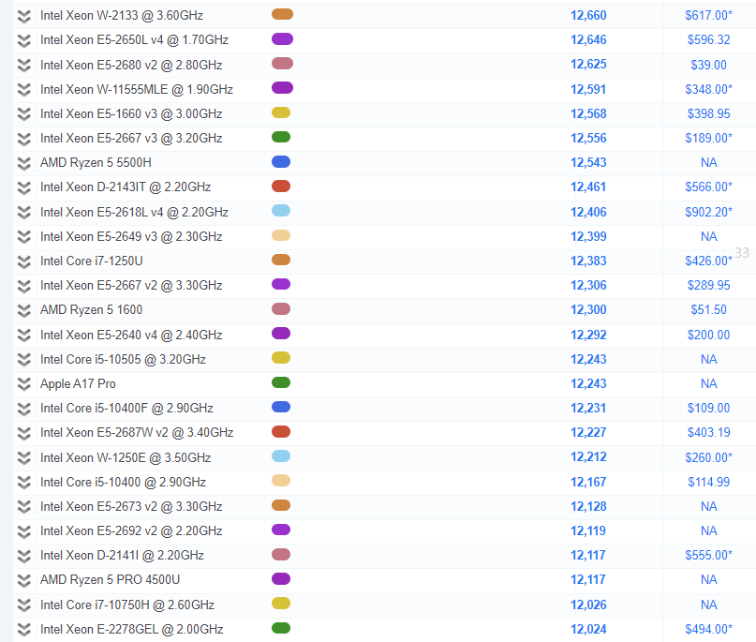Screen dimensions: 756x642
Task: Click the red swatch for Xeon D-2143IT
Action: pos(281,187)
